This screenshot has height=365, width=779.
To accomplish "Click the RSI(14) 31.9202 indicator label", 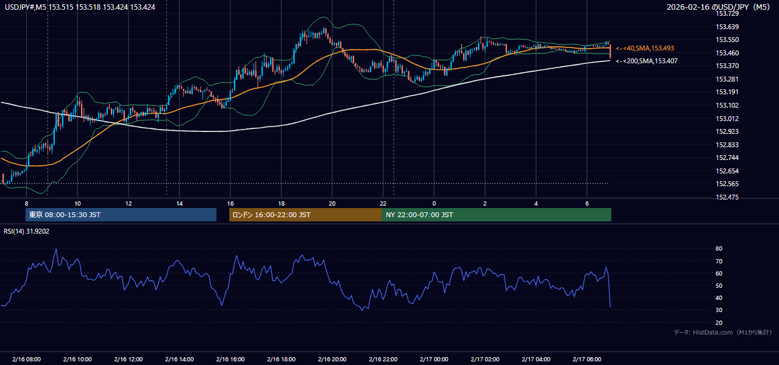I will click(26, 231).
